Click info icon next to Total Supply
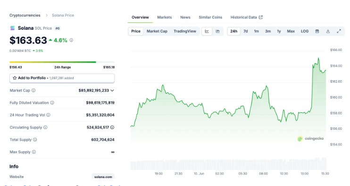 [x=35, y=140]
